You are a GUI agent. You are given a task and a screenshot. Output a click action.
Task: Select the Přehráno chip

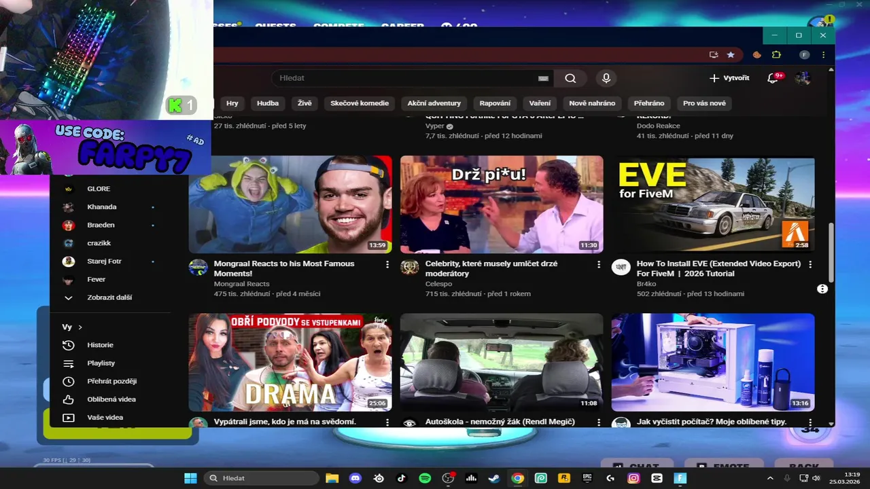649,103
